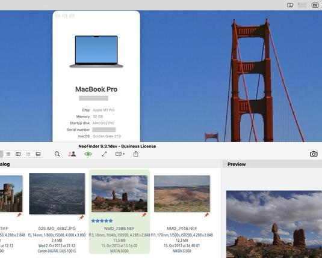The height and width of the screenshot is (258, 322).
Task: Click the red pin under the TIFF image
Action: coord(19,215)
